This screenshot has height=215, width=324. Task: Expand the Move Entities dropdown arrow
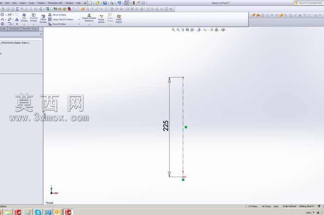pyautogui.click(x=79, y=25)
